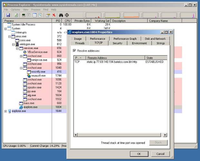Uncheck the Resolve addresses checkbox
This screenshot has width=200, height=161.
[75, 51]
